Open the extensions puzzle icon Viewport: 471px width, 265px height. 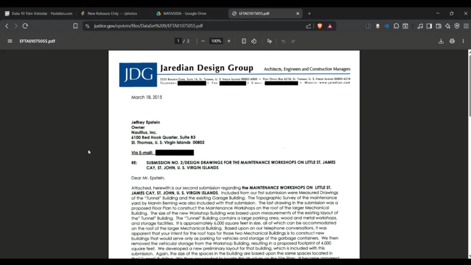(396, 26)
